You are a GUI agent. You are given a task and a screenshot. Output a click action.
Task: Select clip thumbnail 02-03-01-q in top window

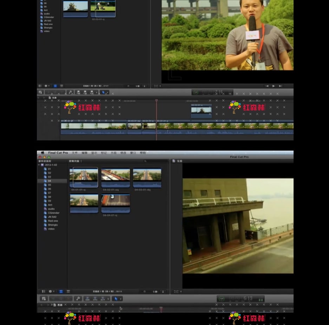click(x=103, y=8)
